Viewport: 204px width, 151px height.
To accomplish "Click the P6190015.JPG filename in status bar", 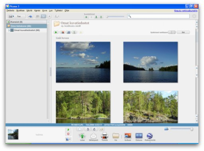I will tap(77, 125).
